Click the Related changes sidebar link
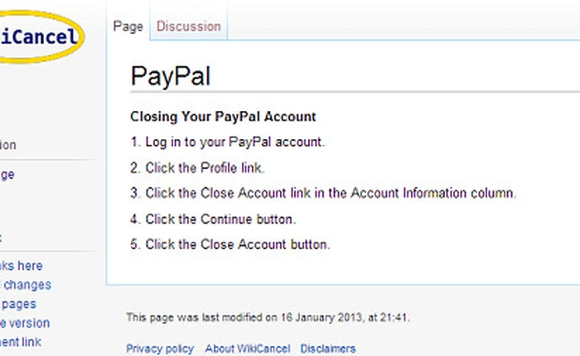The height and width of the screenshot is (356, 580). (26, 285)
